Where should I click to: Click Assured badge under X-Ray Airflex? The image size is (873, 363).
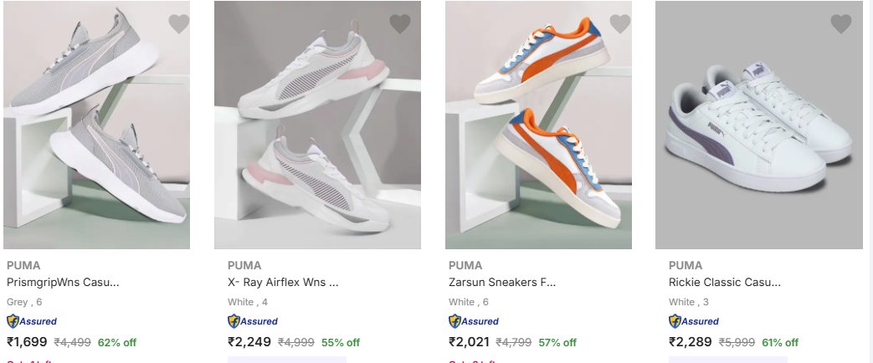253,321
